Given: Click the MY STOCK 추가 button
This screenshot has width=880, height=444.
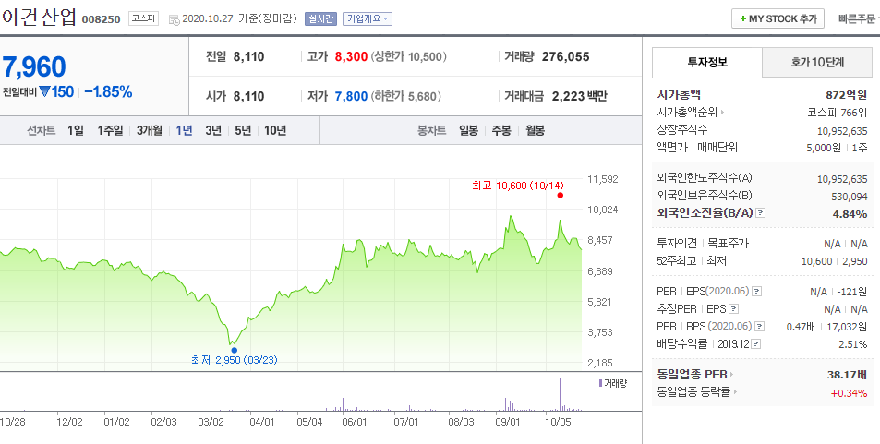Looking at the screenshot, I should coord(778,18).
